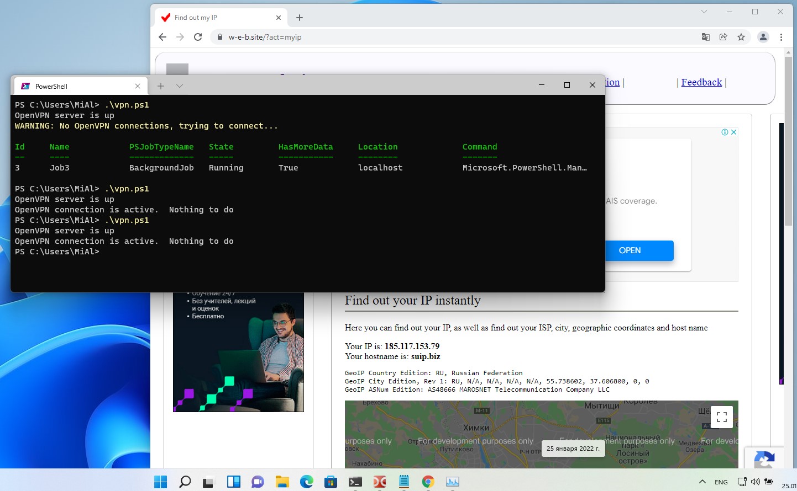Click 'Job3' in the PowerShell output
This screenshot has width=797, height=491.
pyautogui.click(x=60, y=168)
